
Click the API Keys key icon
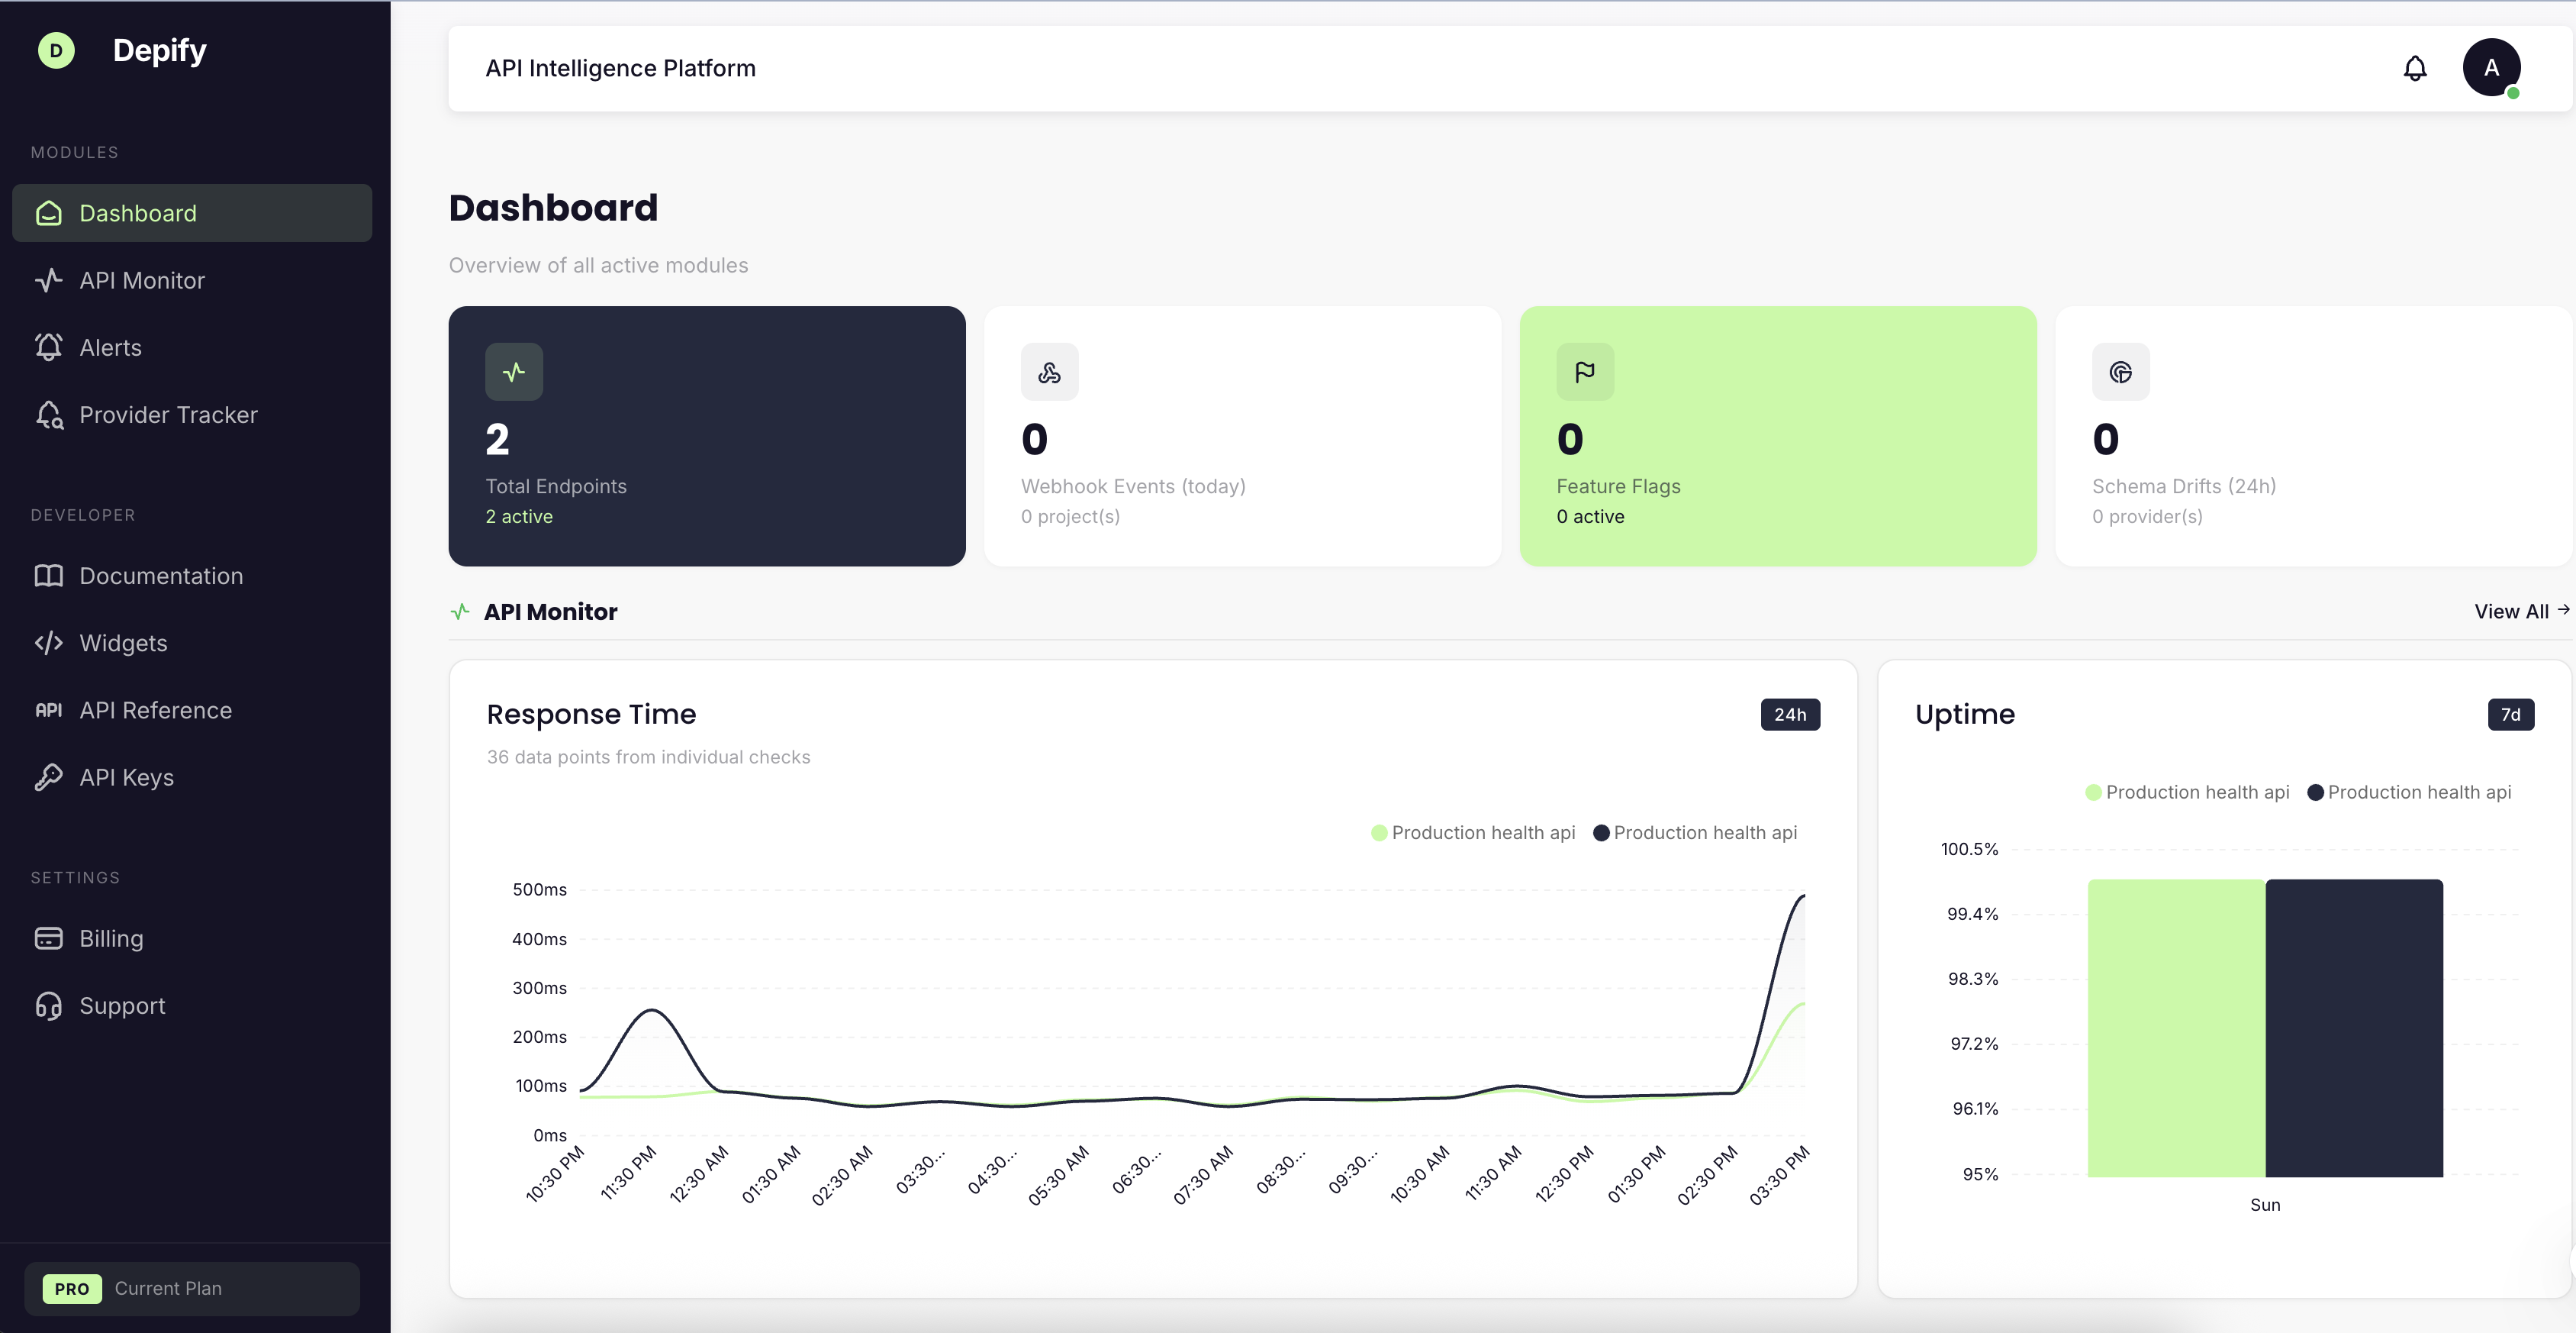(49, 776)
